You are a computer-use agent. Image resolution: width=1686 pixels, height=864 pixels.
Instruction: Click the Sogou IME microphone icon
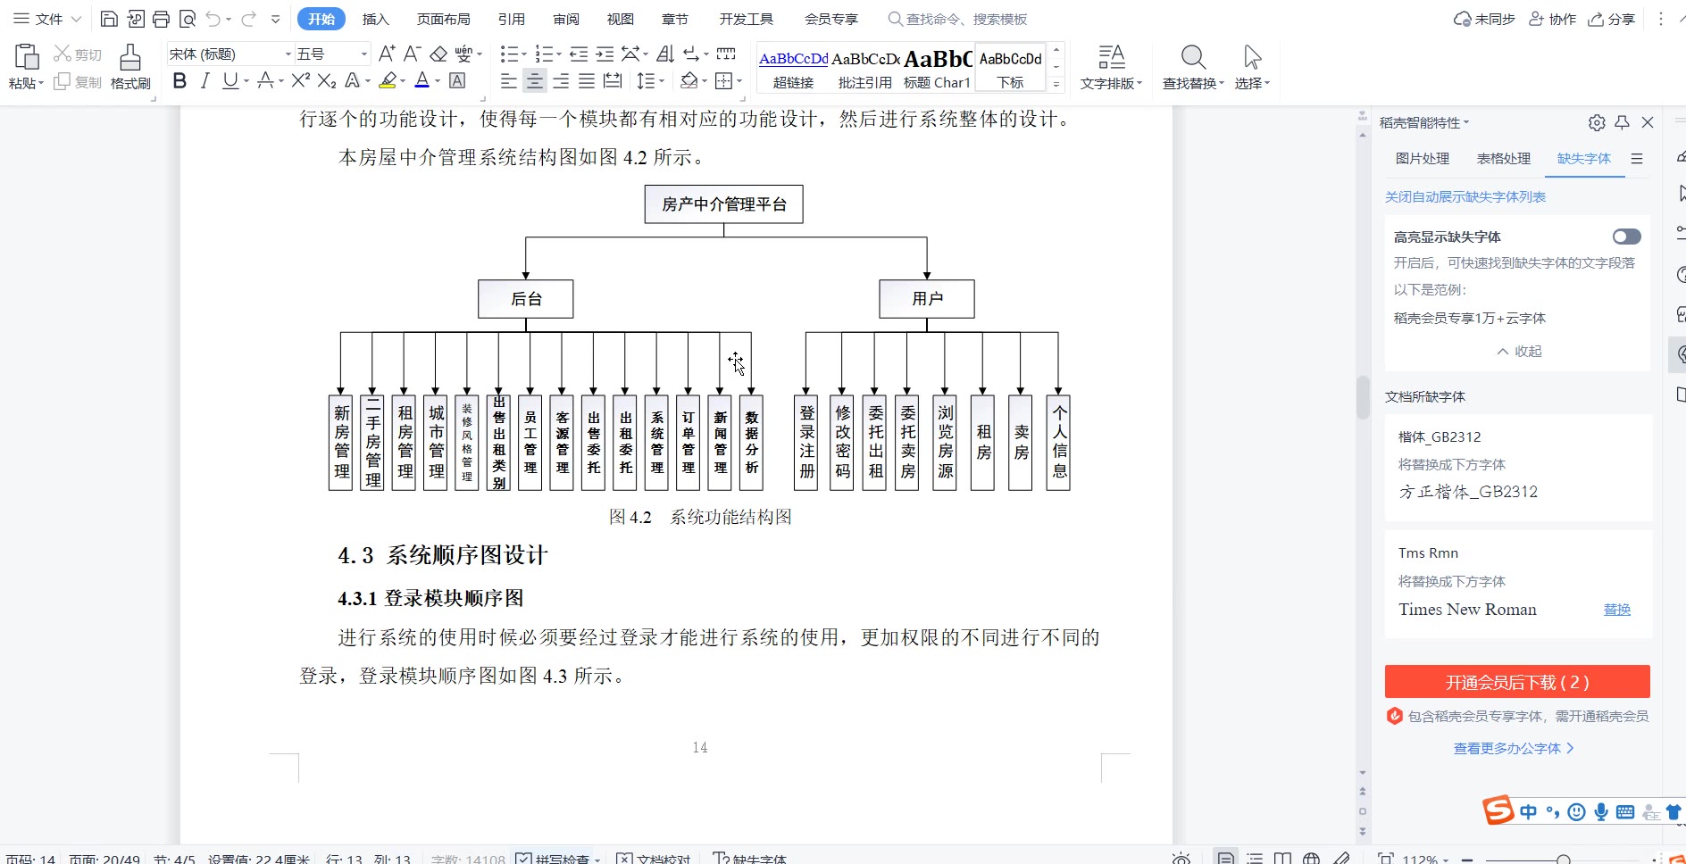(1601, 811)
